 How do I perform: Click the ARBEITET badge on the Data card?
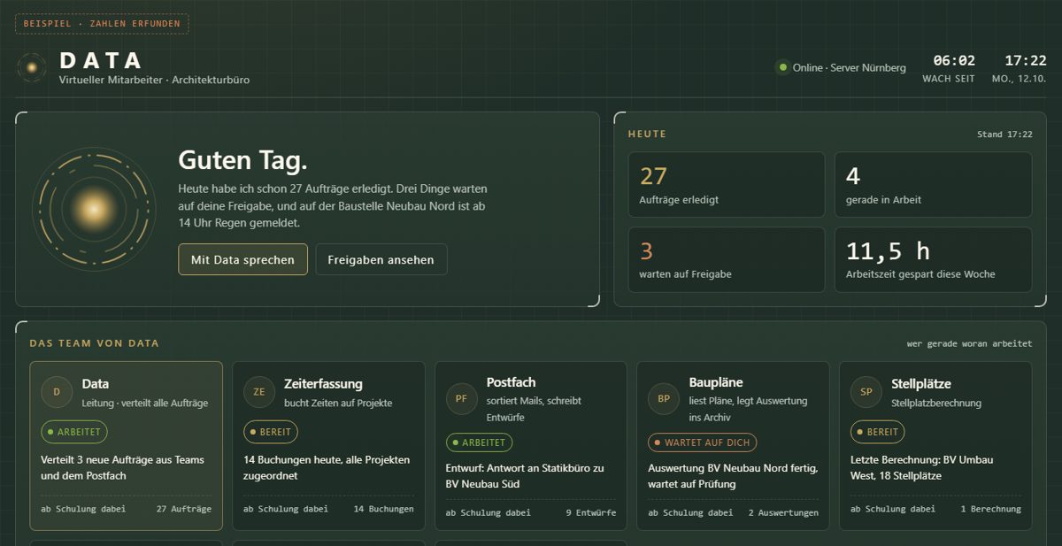coord(74,432)
